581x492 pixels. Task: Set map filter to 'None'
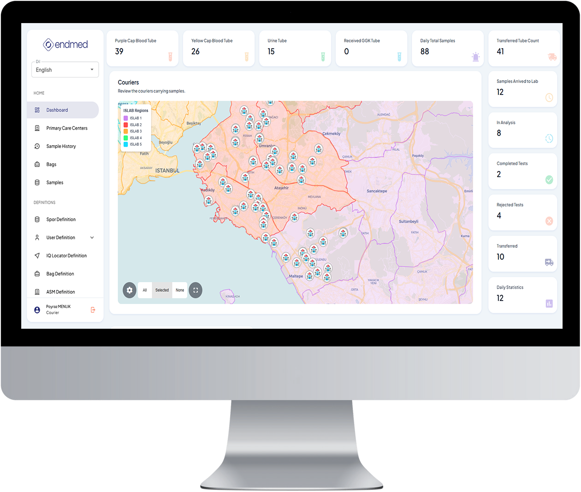click(x=180, y=290)
